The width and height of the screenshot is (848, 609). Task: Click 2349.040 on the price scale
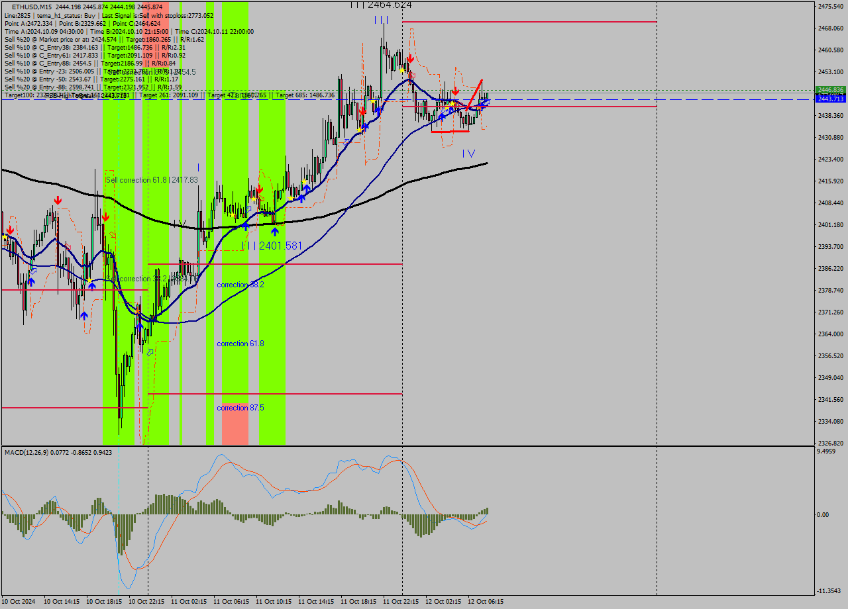click(x=831, y=377)
